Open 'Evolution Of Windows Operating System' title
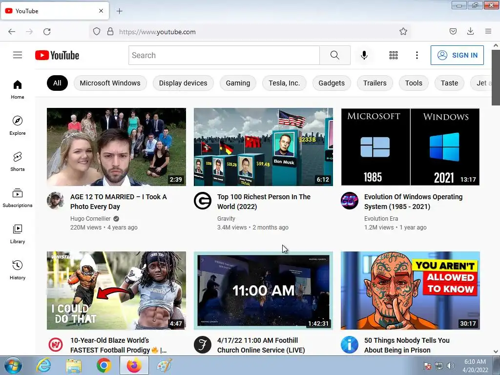Viewport: 500px width, 375px height. click(413, 202)
